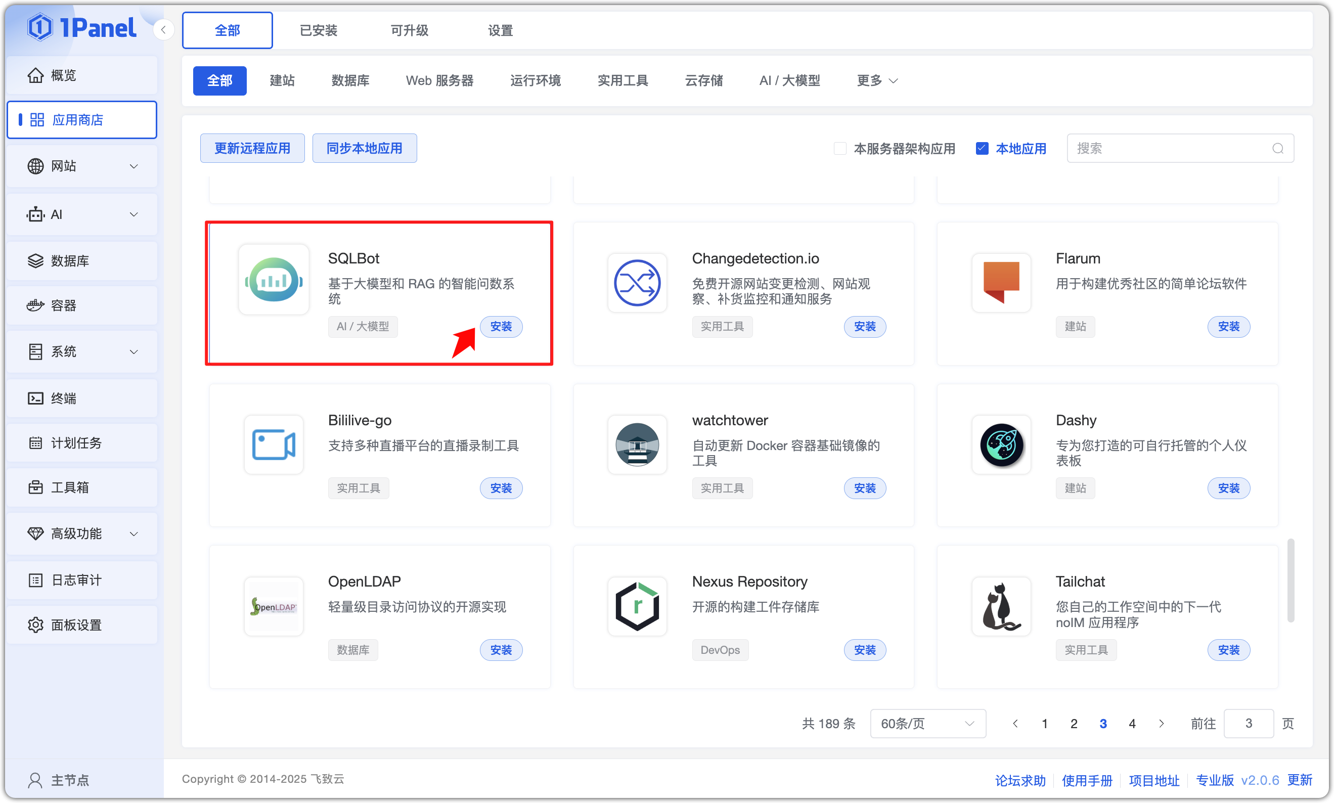Switch to the Installed tab
Image resolution: width=1334 pixels, height=803 pixels.
318,31
